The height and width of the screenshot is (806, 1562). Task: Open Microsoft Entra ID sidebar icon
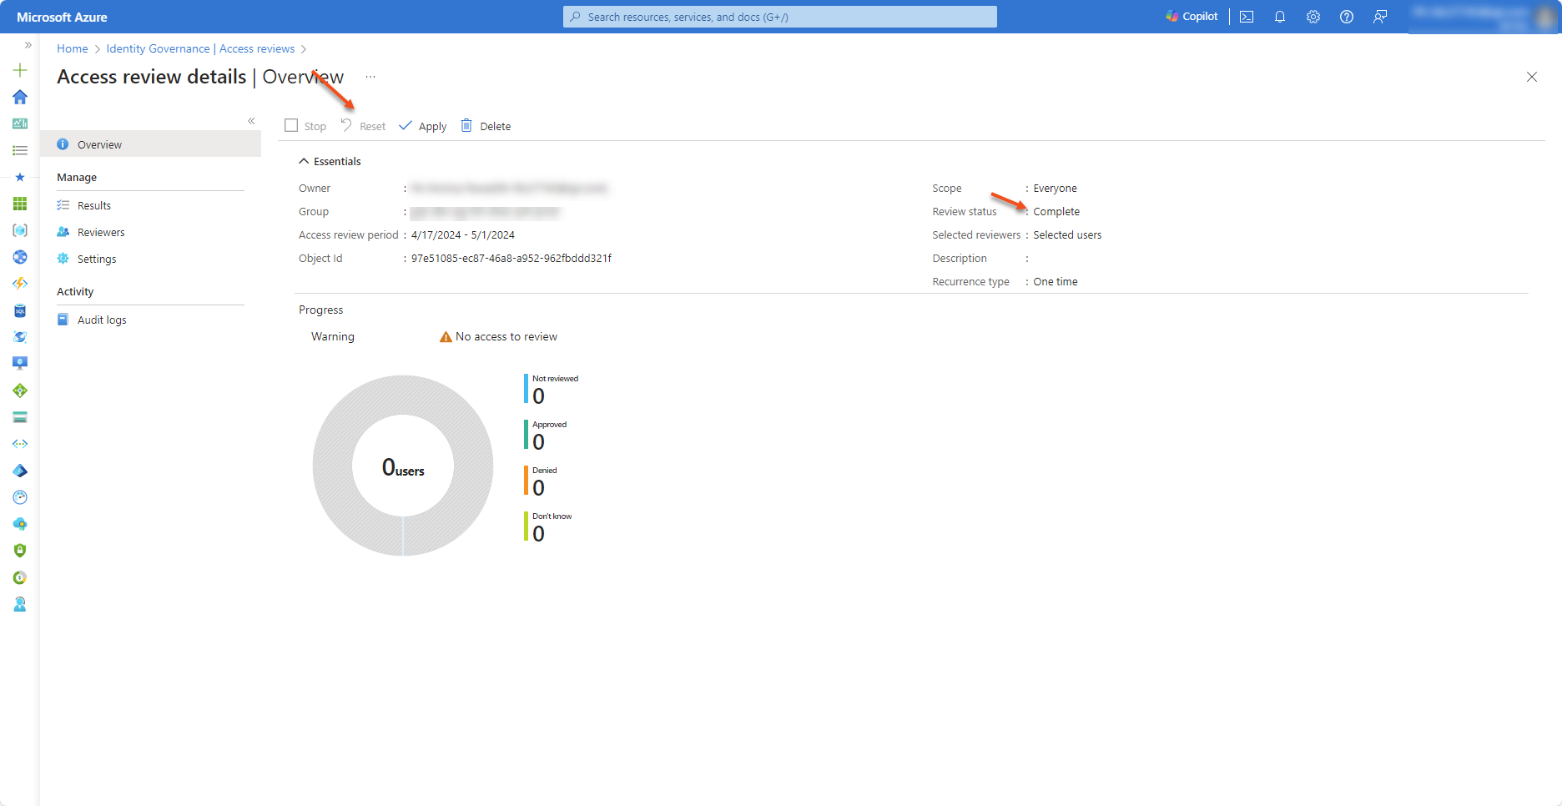(20, 471)
